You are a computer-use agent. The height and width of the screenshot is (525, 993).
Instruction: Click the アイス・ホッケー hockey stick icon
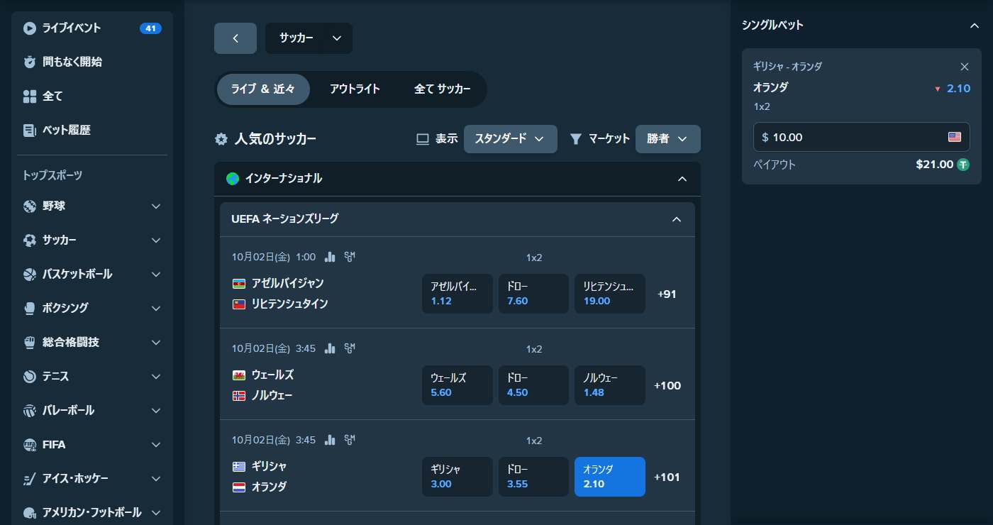point(29,479)
